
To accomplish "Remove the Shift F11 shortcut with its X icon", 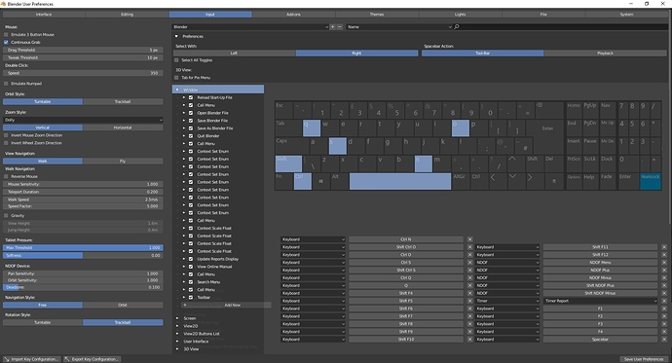I will [x=664, y=247].
